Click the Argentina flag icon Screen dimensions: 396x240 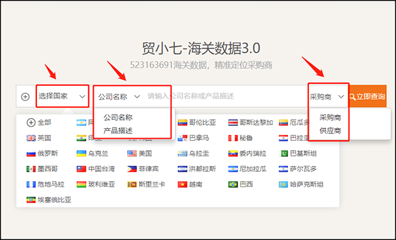click(x=81, y=123)
